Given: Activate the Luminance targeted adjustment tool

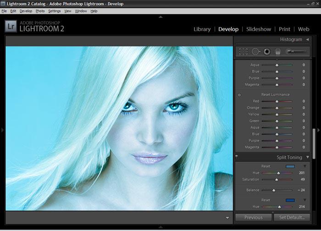Looking at the screenshot, I should click(239, 95).
